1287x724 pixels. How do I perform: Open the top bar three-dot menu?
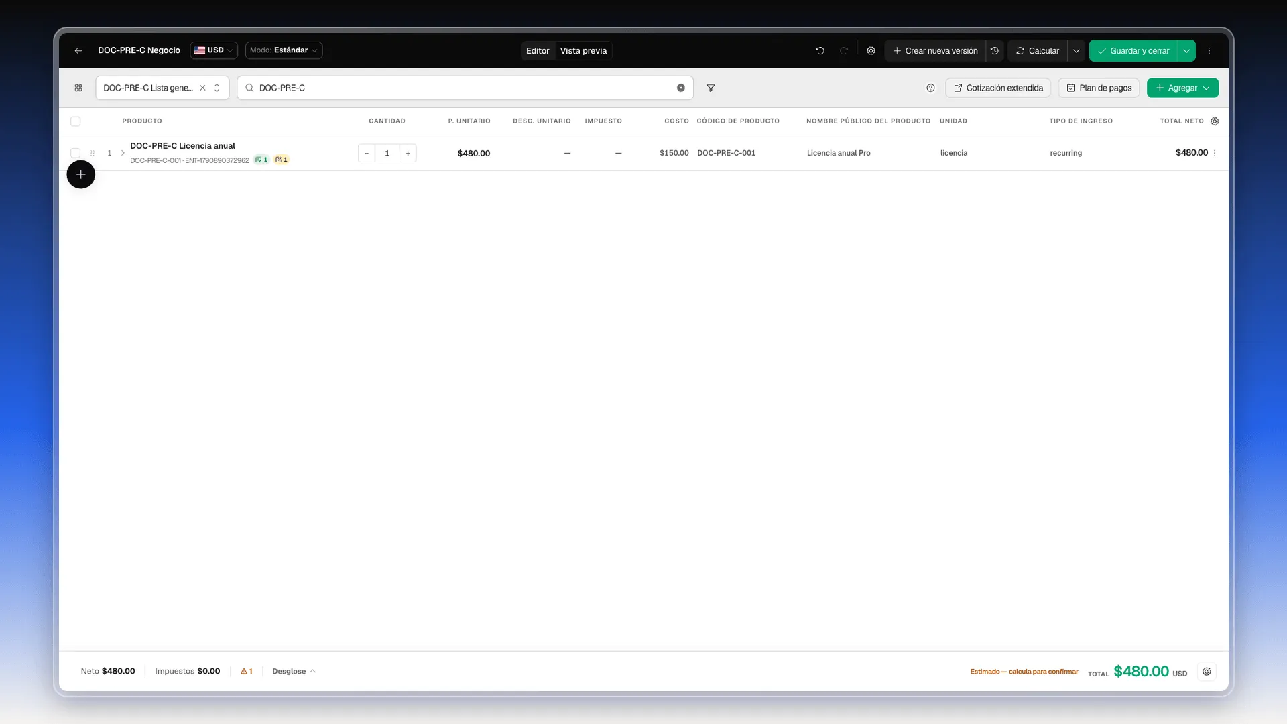coord(1209,51)
